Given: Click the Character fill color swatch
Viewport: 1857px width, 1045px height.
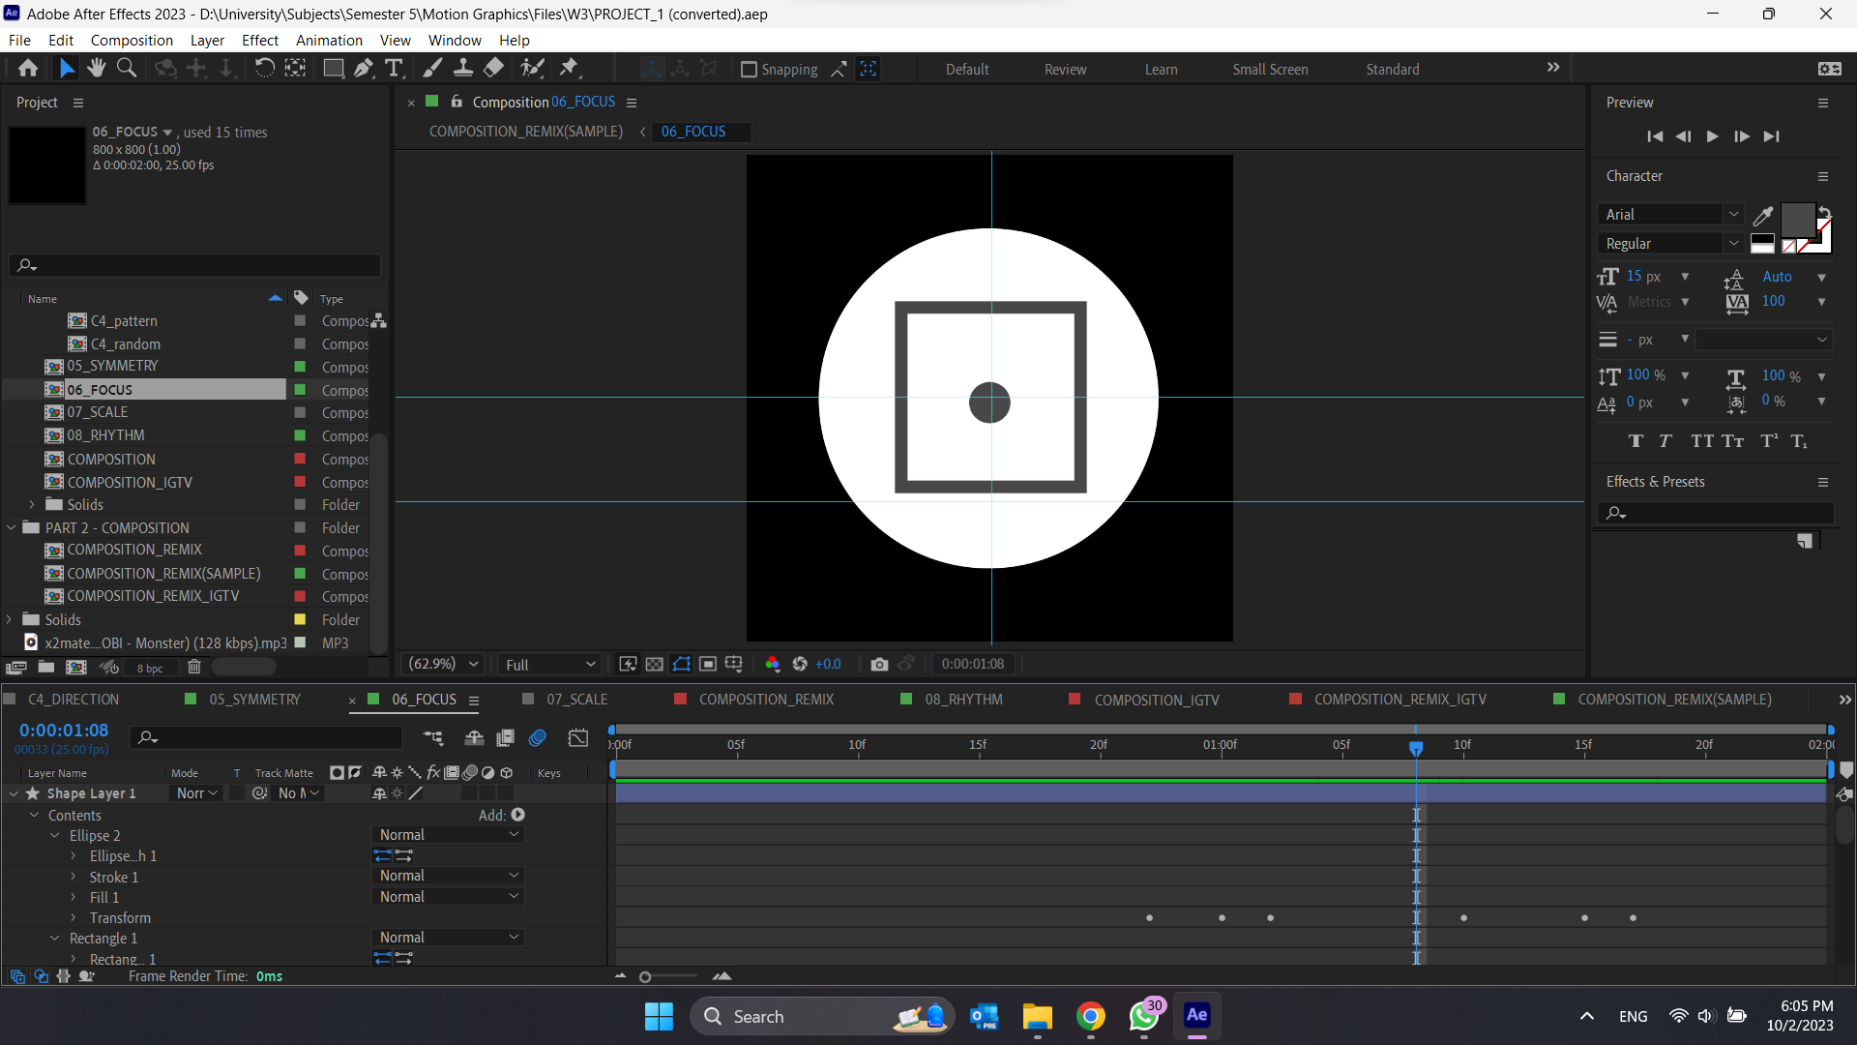Looking at the screenshot, I should click(1797, 220).
